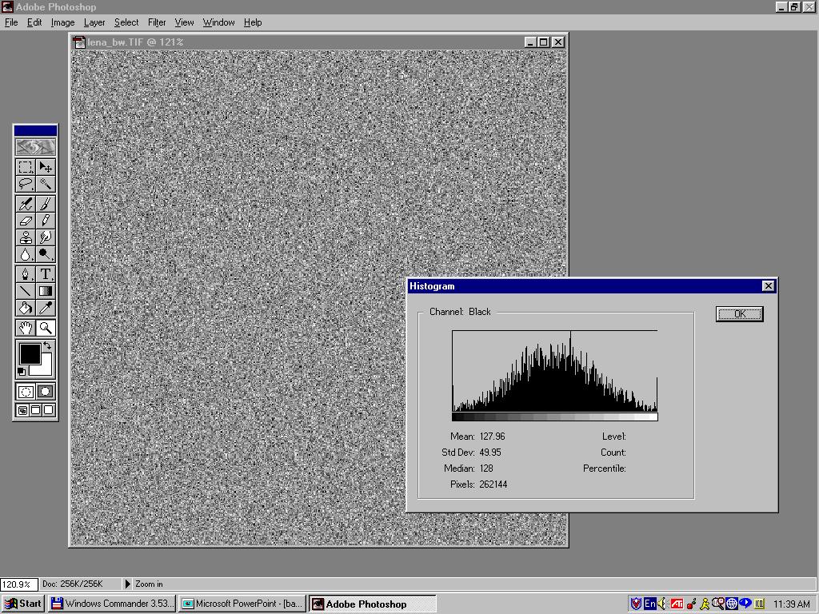This screenshot has width=819, height=614.
Task: Select the Rectangular Marquee tool
Action: (25, 167)
